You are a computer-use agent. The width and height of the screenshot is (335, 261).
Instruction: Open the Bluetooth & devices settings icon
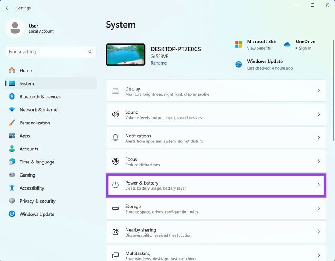[12, 96]
